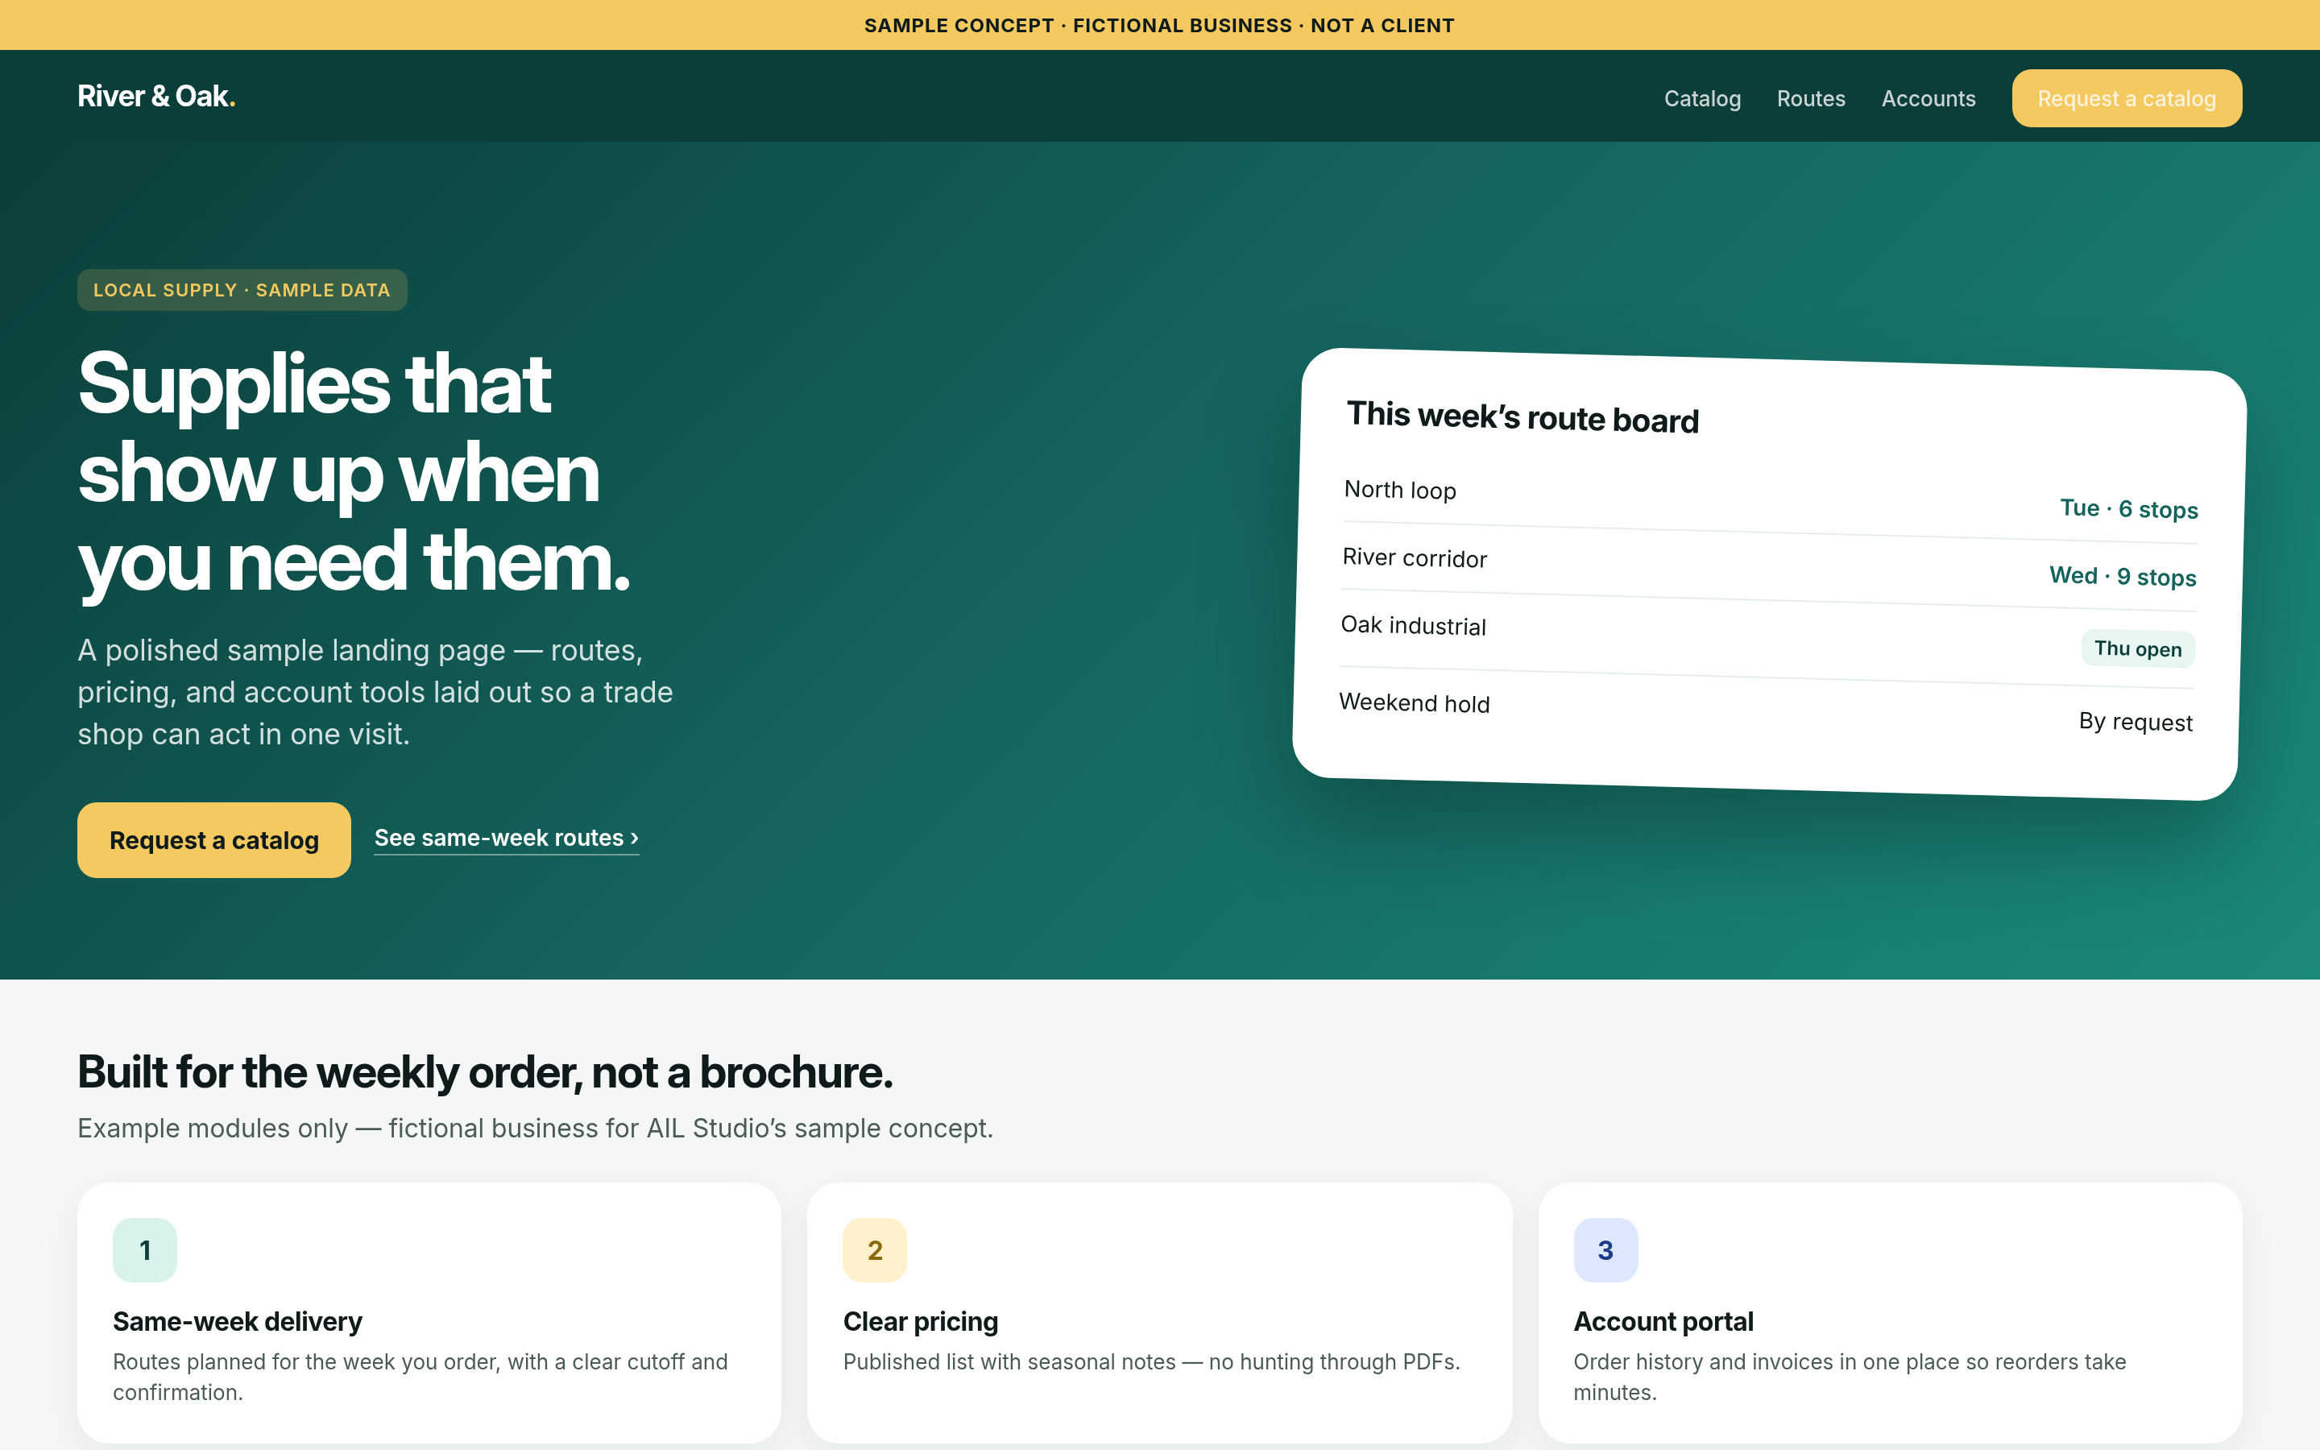Screen dimensions: 2320x1450
Task: Click the Thu open status pill
Action: [2138, 649]
